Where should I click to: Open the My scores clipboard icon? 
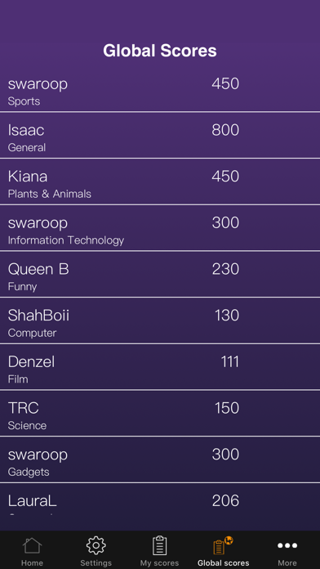159,546
